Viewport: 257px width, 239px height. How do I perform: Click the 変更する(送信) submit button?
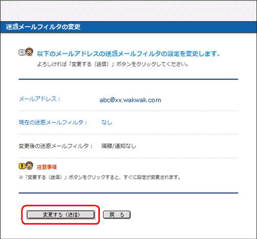coord(60,214)
